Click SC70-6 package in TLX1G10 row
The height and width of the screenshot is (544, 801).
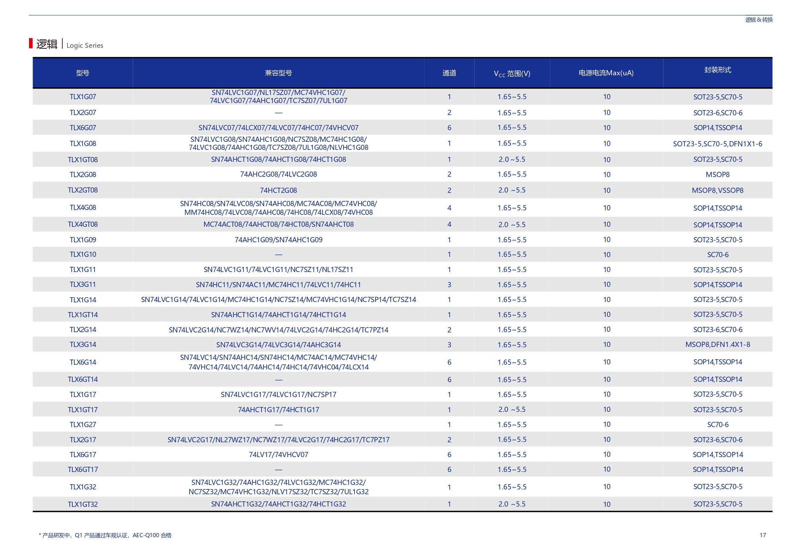[x=717, y=255]
